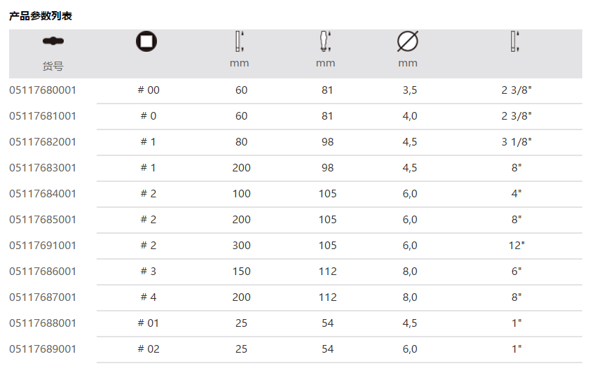Select the 3 1/8" length cell

(x=517, y=142)
